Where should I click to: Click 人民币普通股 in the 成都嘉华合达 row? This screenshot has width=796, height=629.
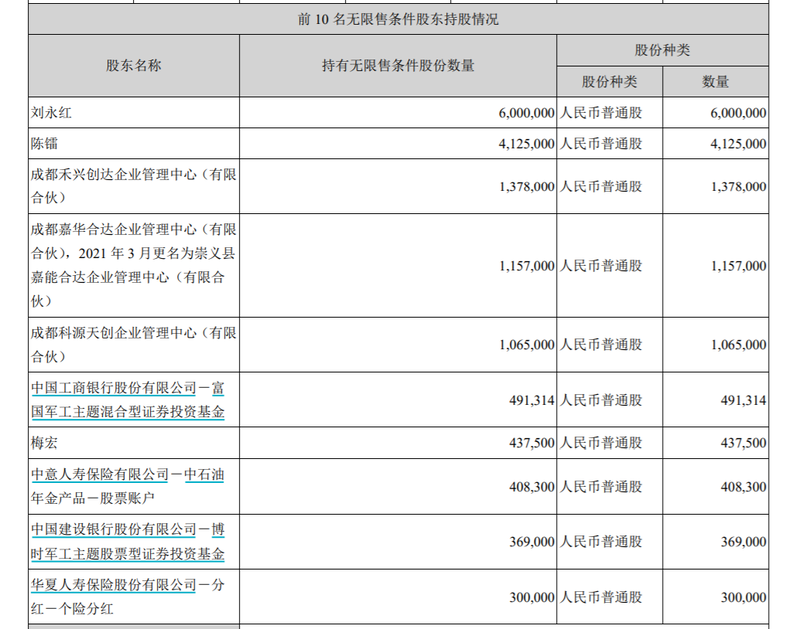coord(601,265)
